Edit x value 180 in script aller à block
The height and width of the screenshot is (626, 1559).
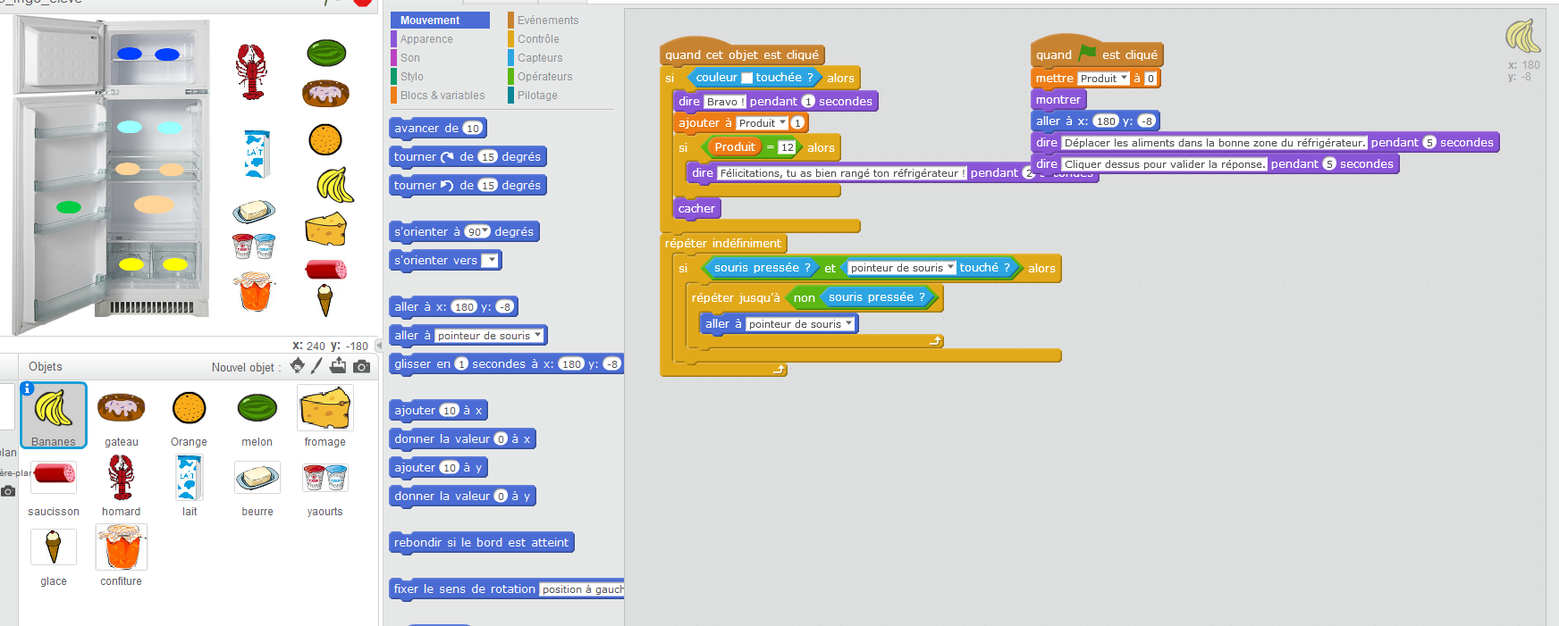[1107, 121]
